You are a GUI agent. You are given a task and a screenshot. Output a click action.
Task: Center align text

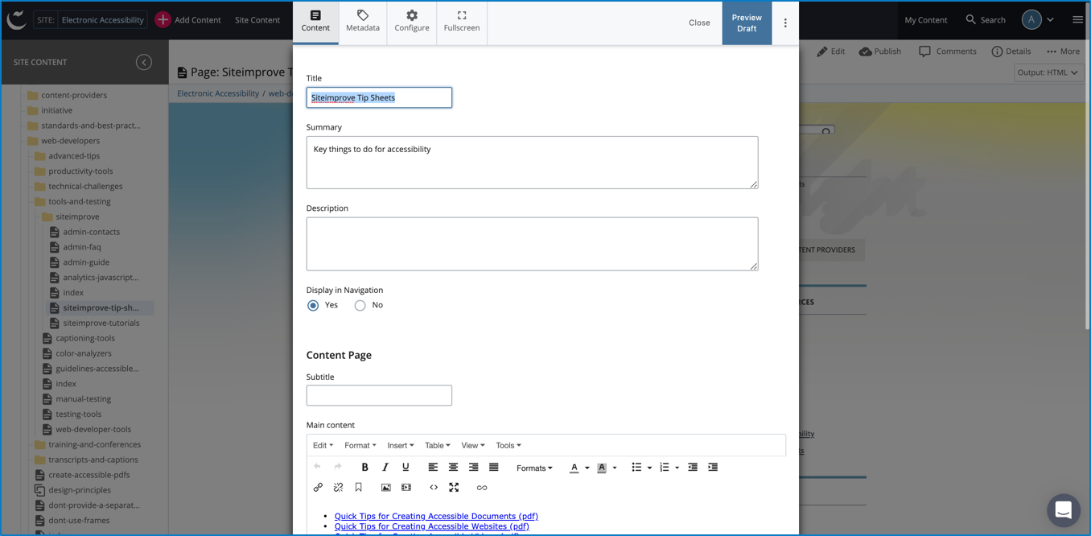click(453, 468)
